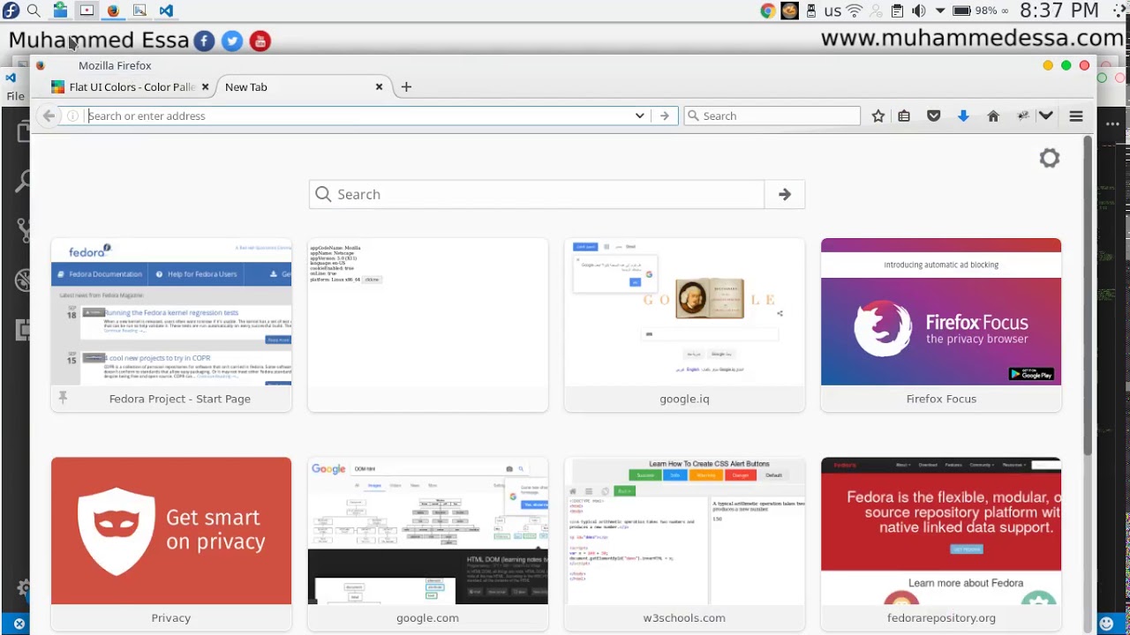Open New Tab page customization gear

1049,158
